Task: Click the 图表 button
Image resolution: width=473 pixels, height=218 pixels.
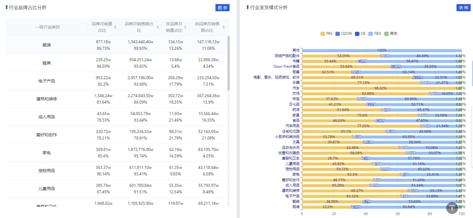Action: (x=222, y=8)
